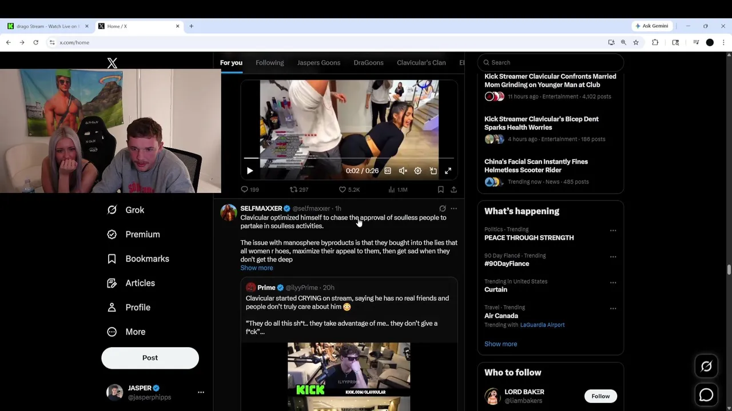Open more options for Air Canada trend
The image size is (732, 411).
613,309
